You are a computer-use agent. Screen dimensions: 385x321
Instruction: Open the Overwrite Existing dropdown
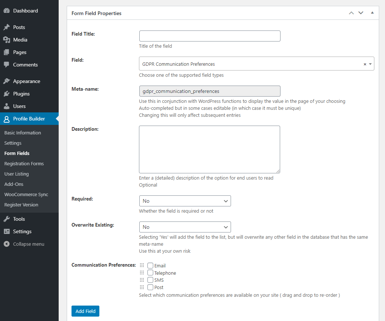tap(185, 227)
